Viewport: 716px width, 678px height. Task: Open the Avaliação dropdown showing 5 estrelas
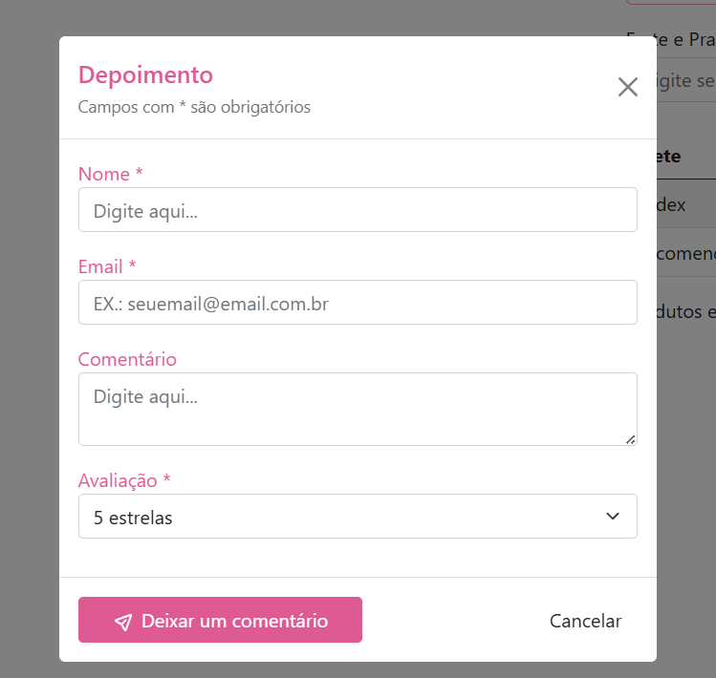tap(357, 517)
